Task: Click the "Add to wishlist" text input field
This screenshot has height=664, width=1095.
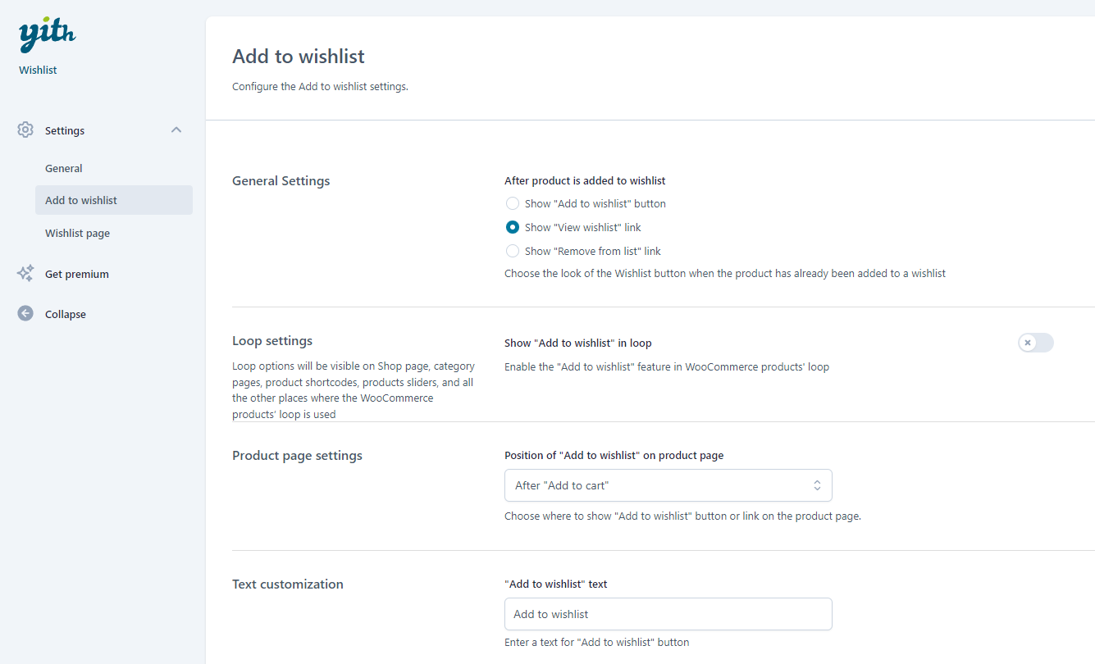Action: tap(668, 614)
